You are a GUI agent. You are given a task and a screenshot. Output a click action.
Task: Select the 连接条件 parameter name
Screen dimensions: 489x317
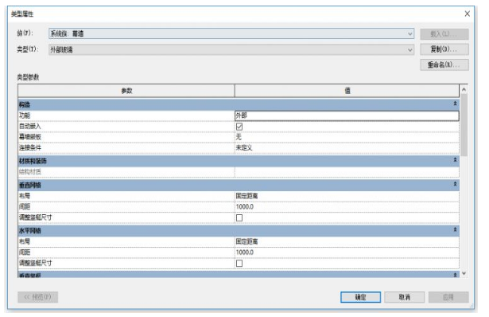[30, 147]
